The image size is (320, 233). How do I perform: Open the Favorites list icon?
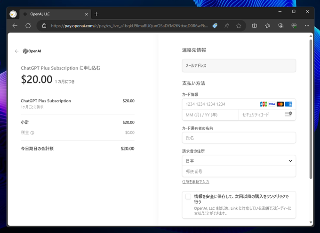pos(268,26)
